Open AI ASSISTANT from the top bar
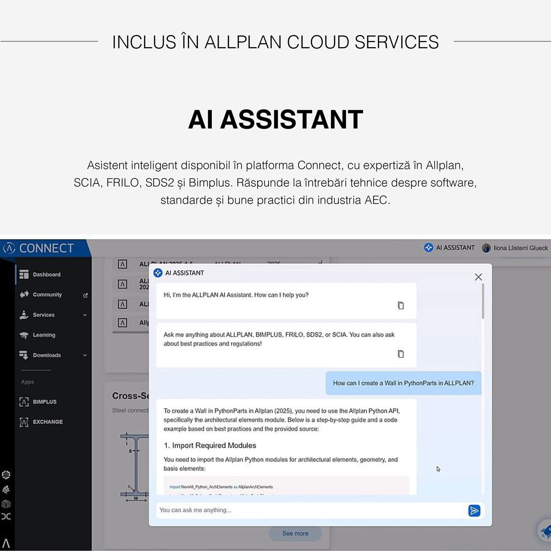 (449, 248)
